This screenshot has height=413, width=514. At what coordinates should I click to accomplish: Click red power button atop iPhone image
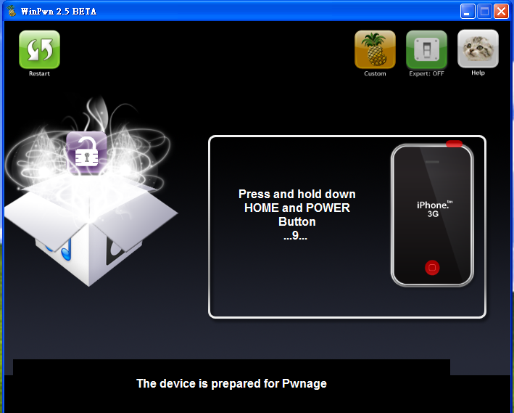454,144
